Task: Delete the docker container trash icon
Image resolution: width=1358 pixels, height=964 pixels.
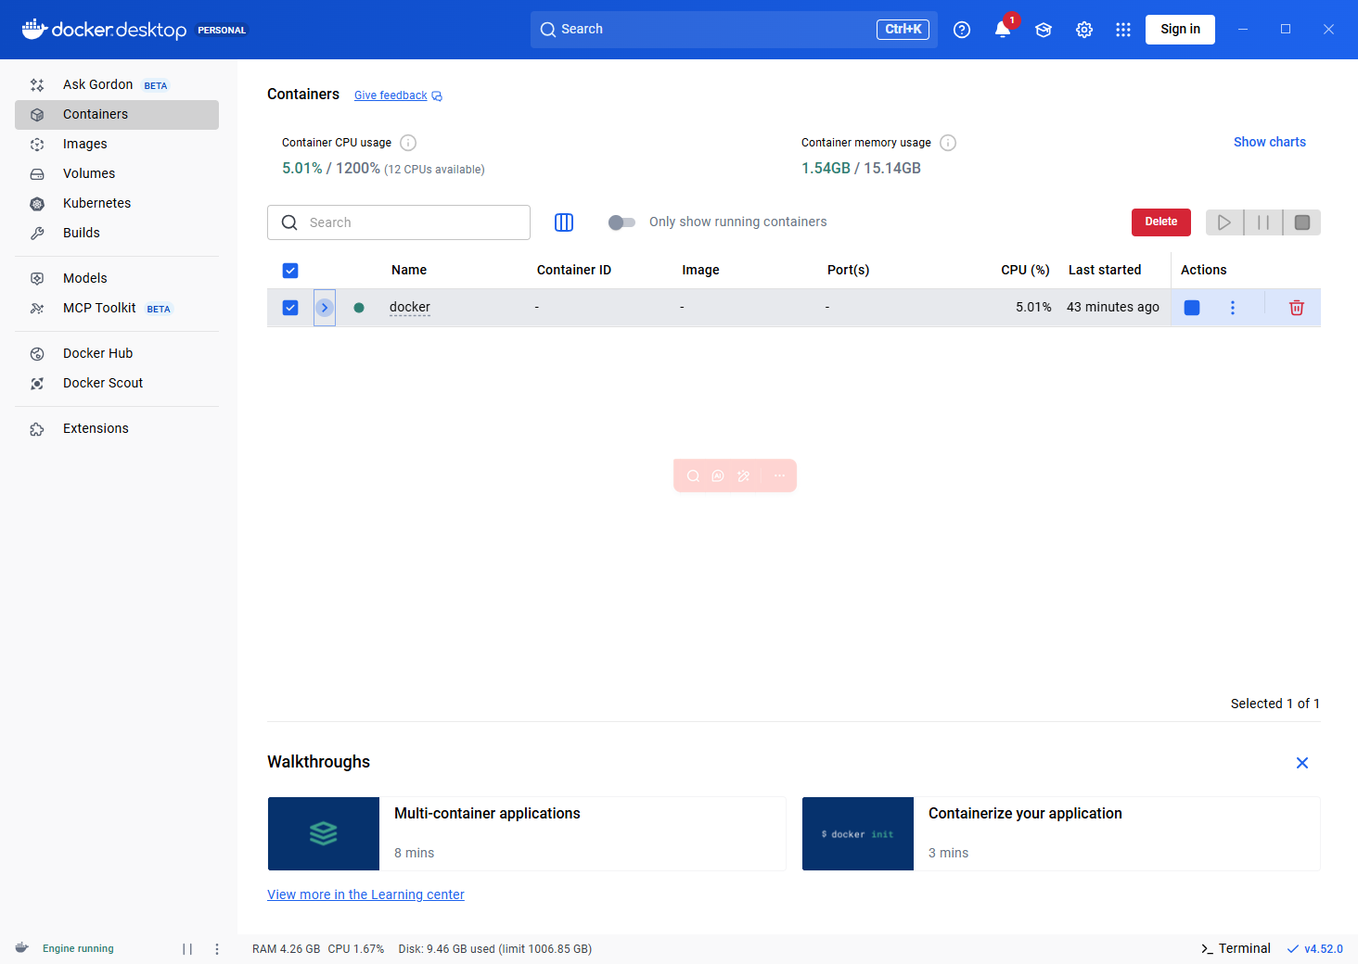Action: (x=1297, y=308)
